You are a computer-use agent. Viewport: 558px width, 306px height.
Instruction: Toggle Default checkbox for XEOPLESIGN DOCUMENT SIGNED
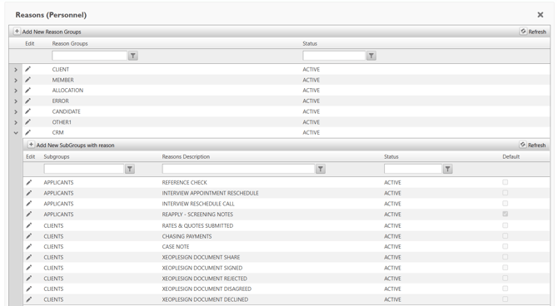(505, 268)
